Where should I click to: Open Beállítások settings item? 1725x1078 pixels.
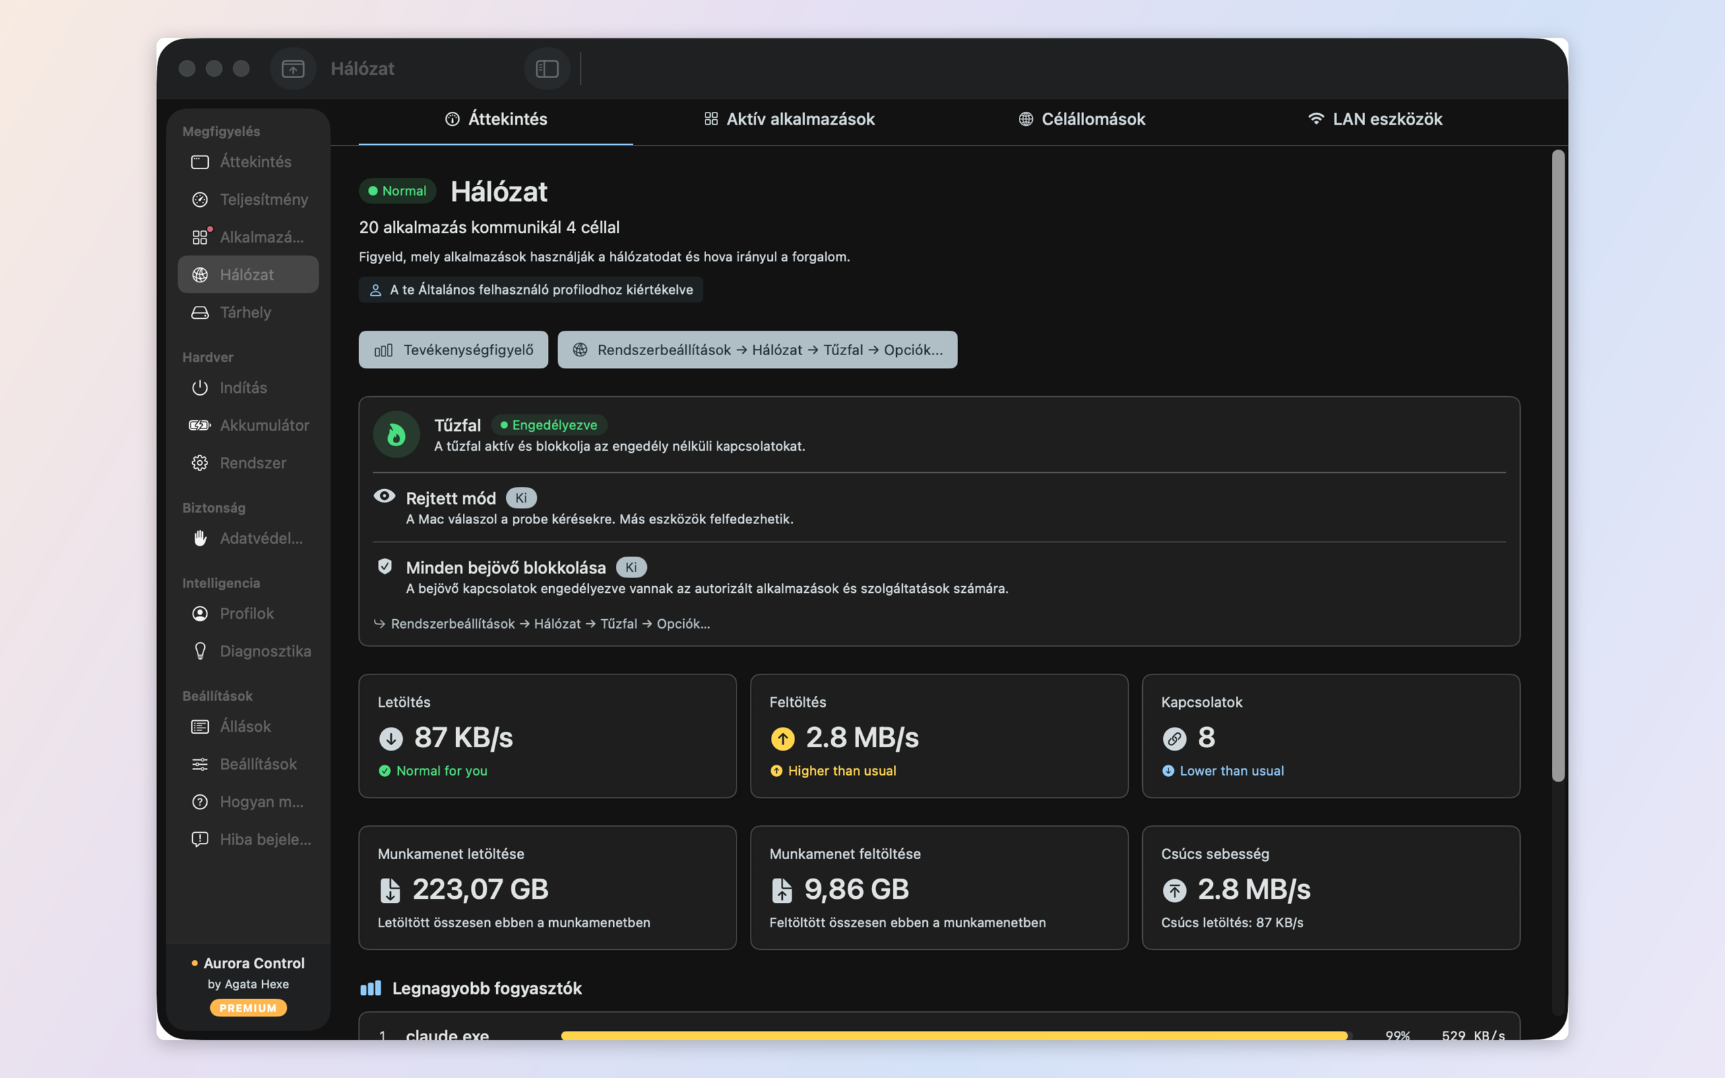coord(248,764)
